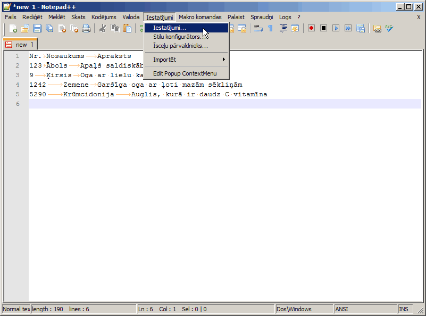Click the Copy icon
This screenshot has width=426, height=316.
[115, 28]
